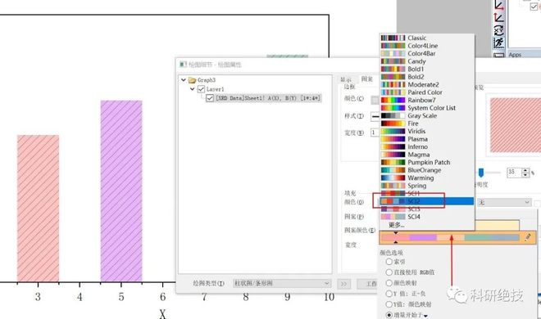Click the border width field showing 1
This screenshot has width=541, height=319.
(x=375, y=133)
